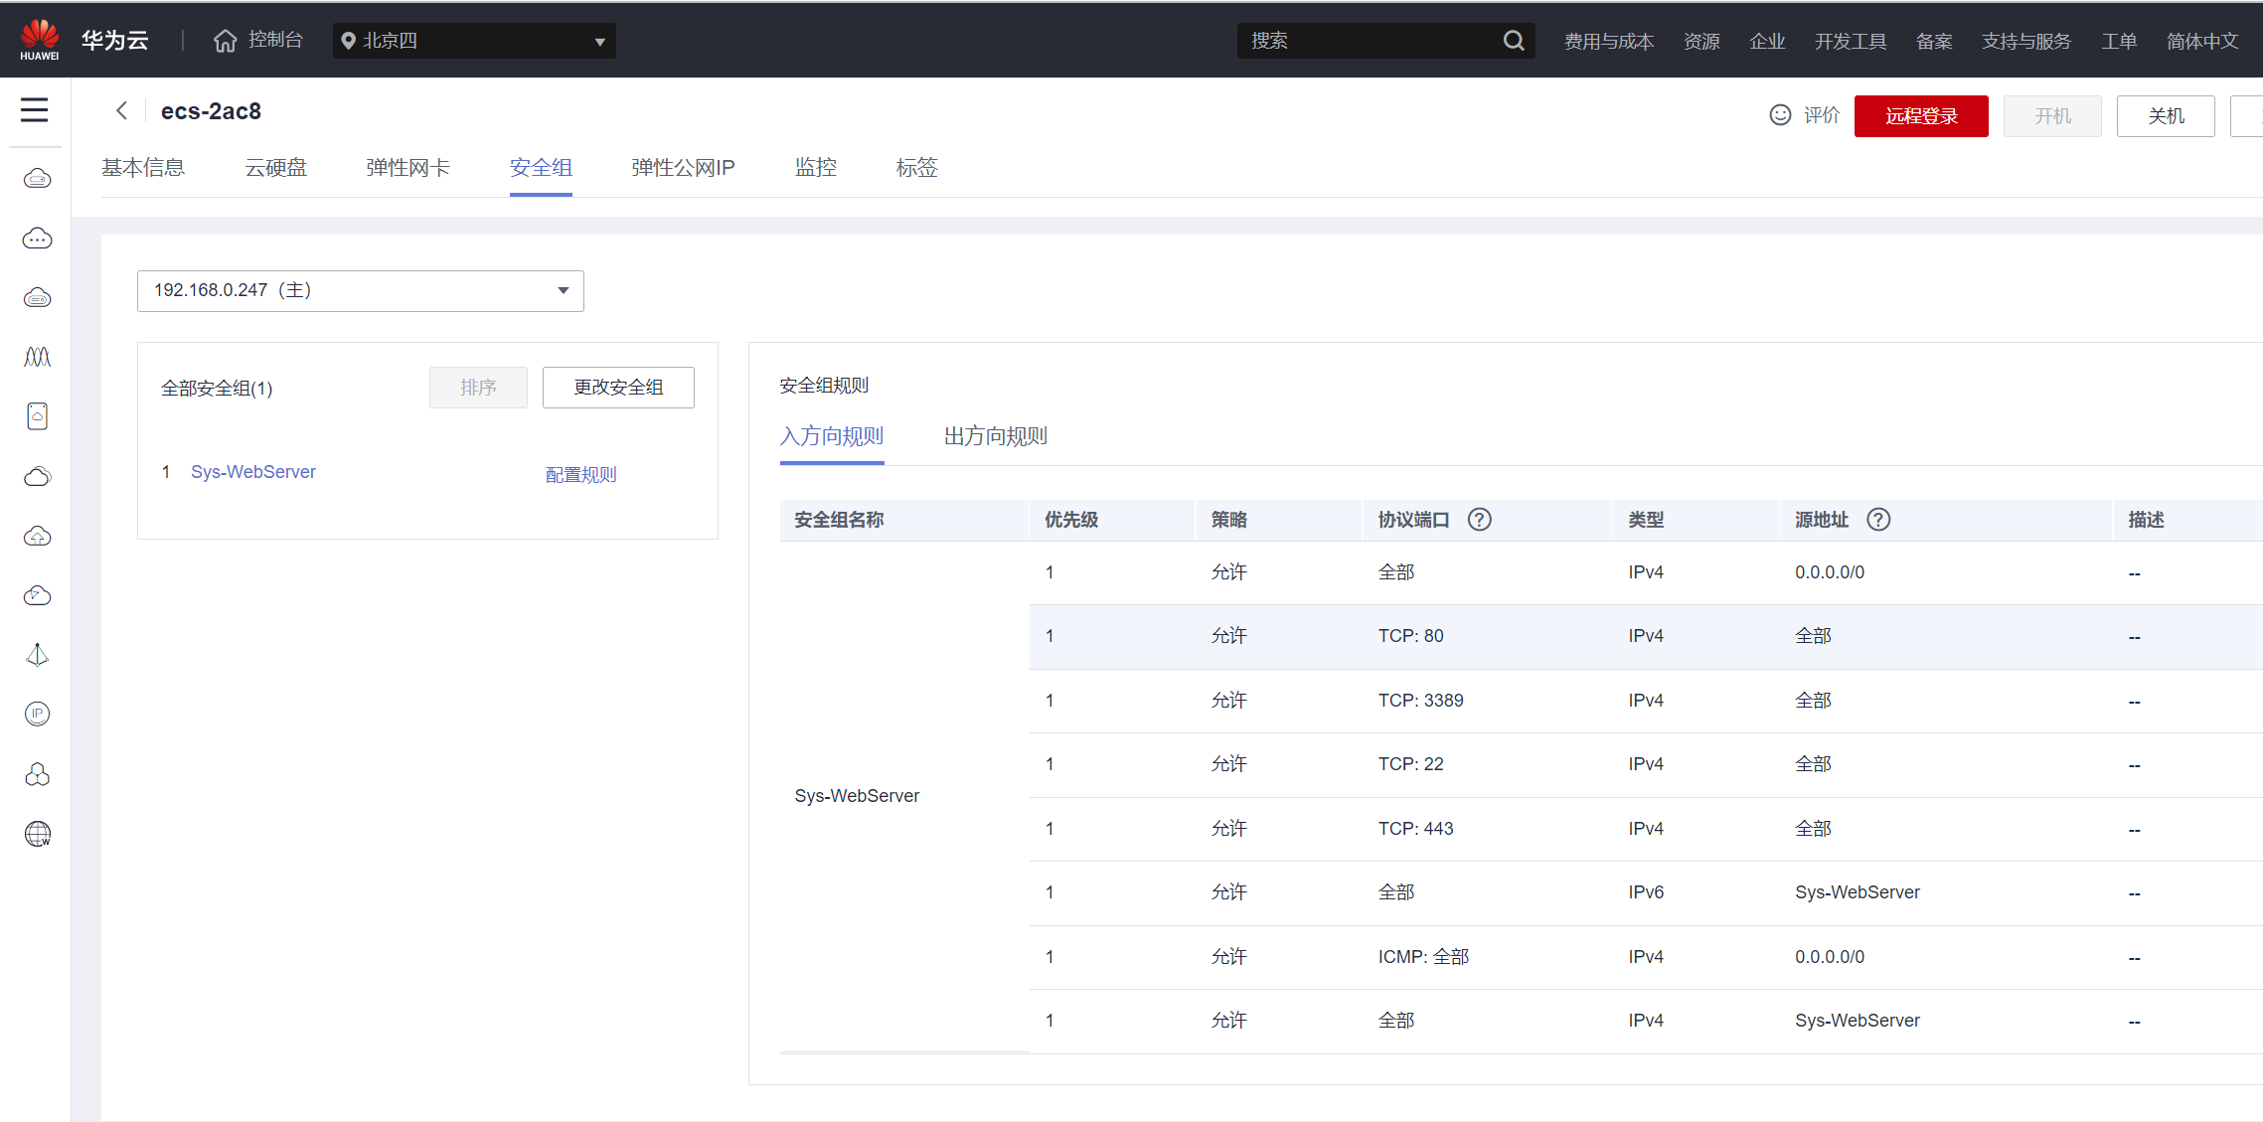Click the back arrow beside ecs-2ac8
The image size is (2263, 1122).
pos(121,110)
